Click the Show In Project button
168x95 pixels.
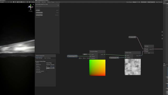[51, 2]
